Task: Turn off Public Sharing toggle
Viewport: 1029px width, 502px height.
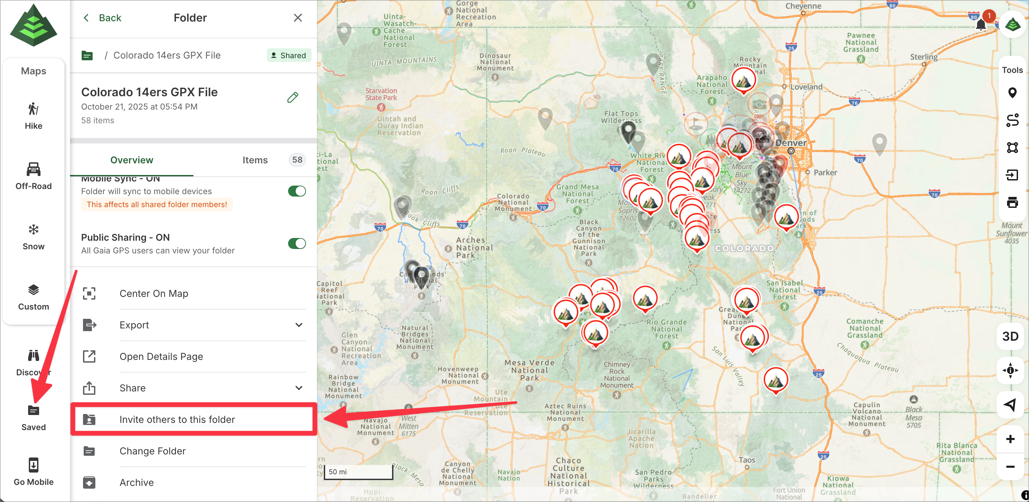Action: point(297,243)
